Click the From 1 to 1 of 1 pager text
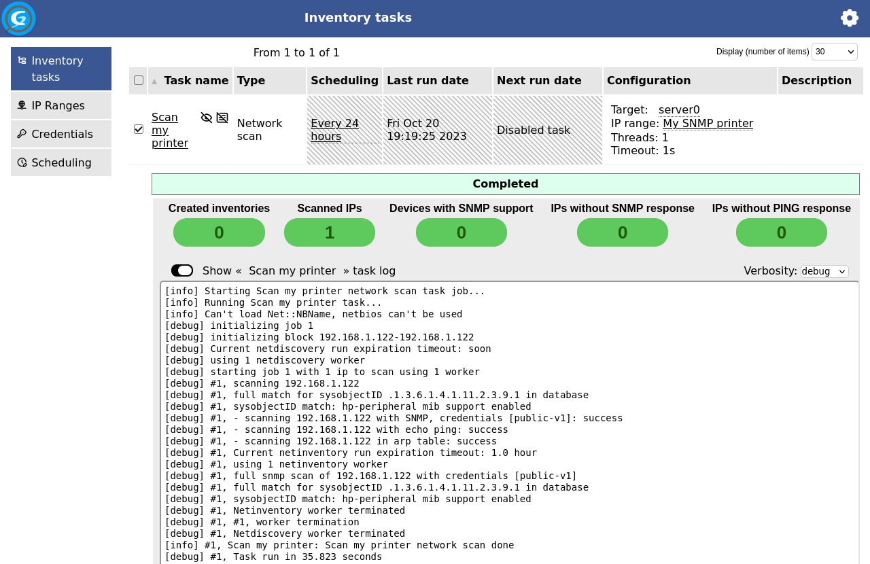This screenshot has height=564, width=870. tap(296, 52)
